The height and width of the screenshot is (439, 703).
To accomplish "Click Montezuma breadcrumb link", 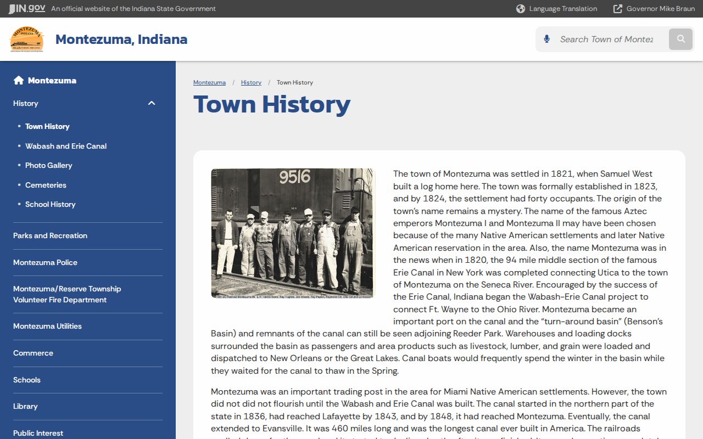I will 209,82.
